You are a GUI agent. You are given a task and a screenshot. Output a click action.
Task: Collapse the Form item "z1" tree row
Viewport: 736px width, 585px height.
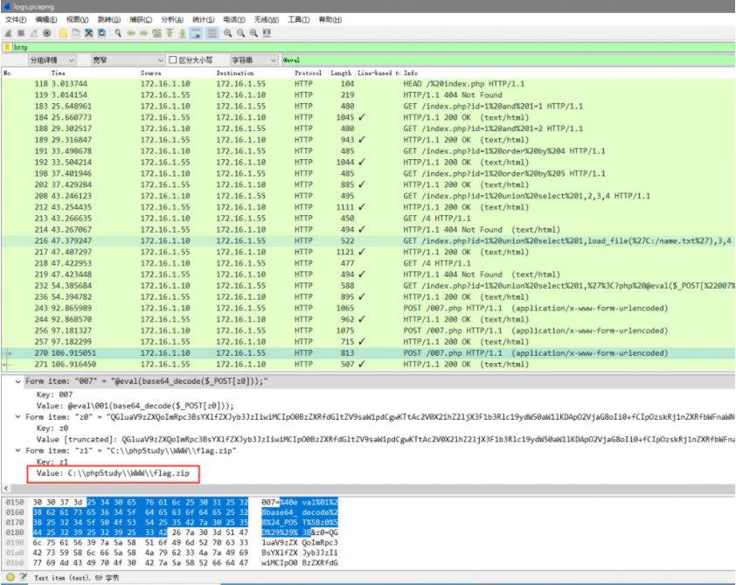tap(17, 450)
